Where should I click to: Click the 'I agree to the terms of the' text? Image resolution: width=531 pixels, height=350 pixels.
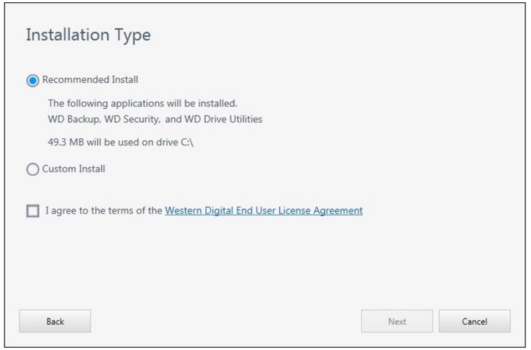104,211
